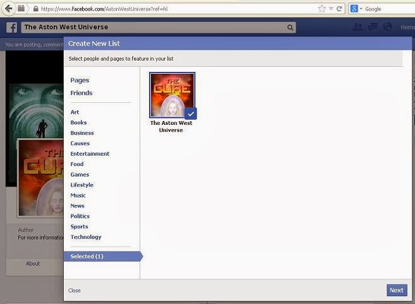Screen dimensions: 415x304
Task: Click the Close link in dialog
Action: click(x=74, y=290)
